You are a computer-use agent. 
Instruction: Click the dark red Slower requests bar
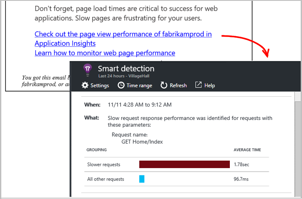coord(184,164)
